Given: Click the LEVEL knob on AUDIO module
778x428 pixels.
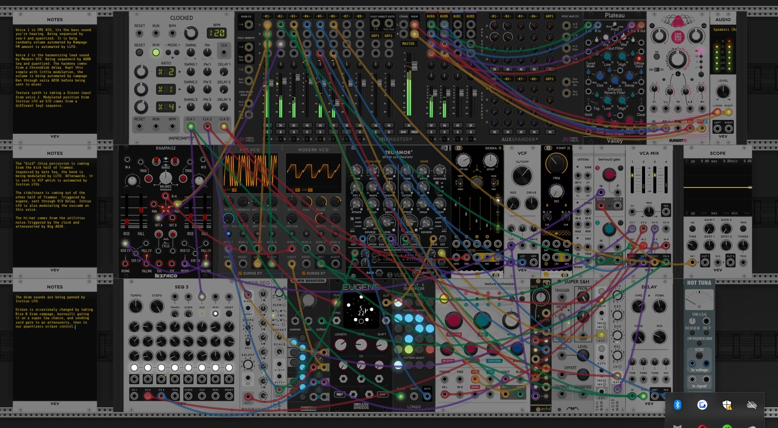Looking at the screenshot, I should pyautogui.click(x=723, y=91).
